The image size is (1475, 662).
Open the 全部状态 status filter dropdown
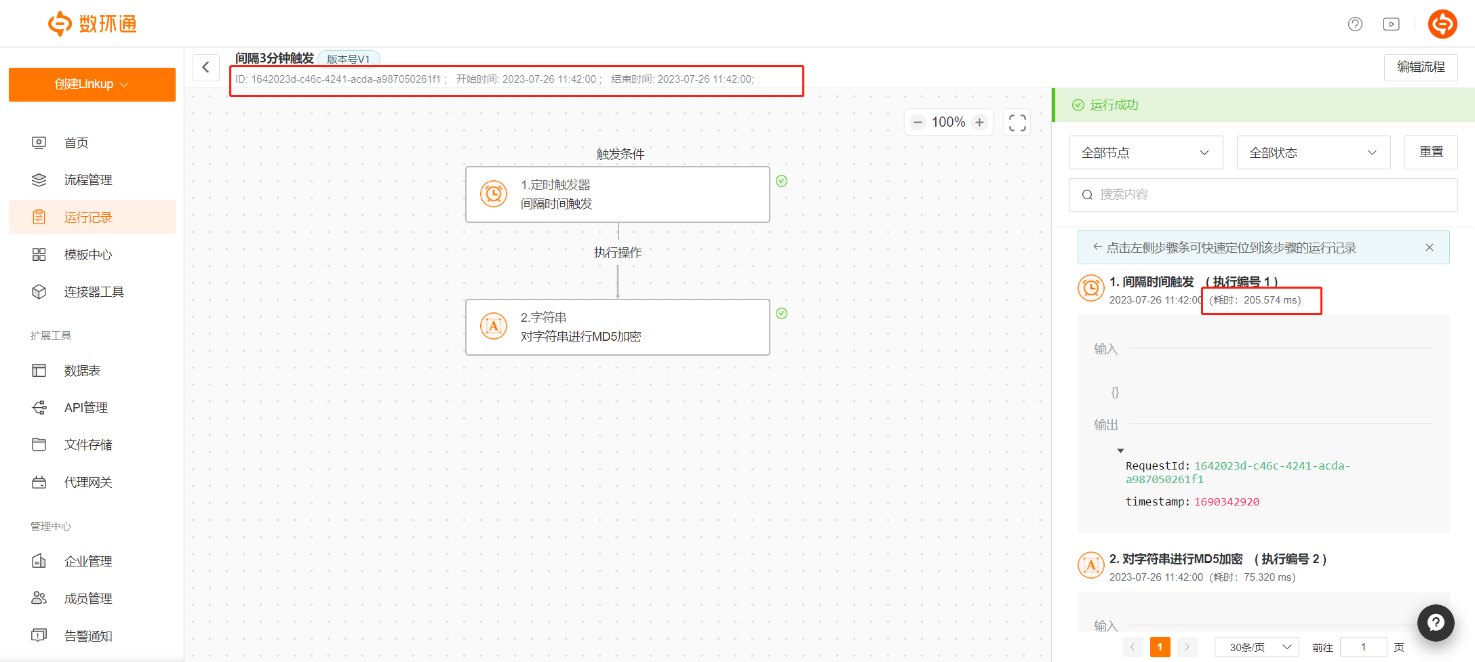(1313, 152)
